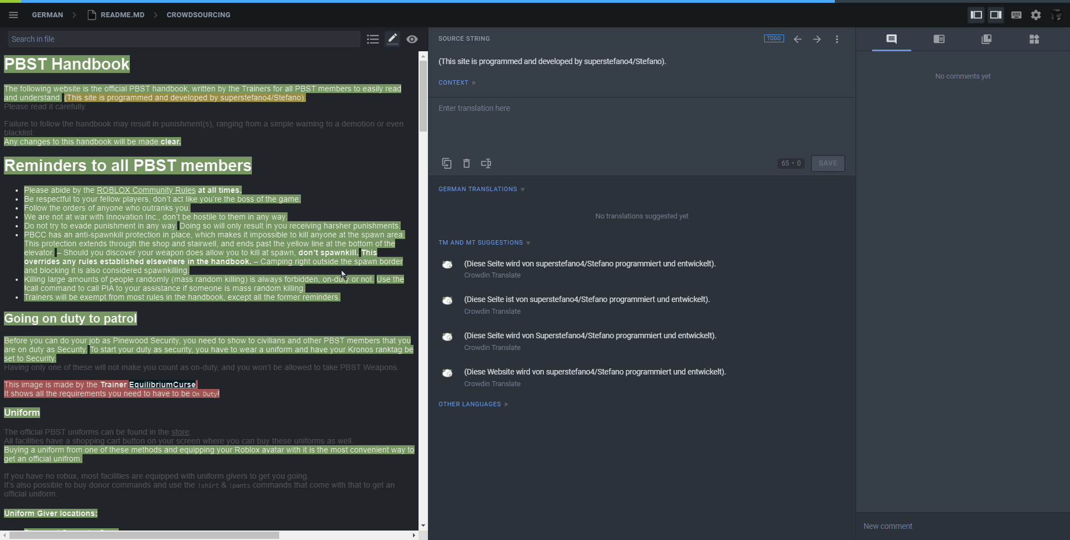Click the file preview horizontal scrollbar thumb
The height and width of the screenshot is (540, 1070).
click(144, 535)
